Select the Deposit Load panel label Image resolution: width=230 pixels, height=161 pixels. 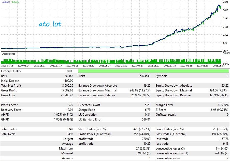tap(9, 54)
